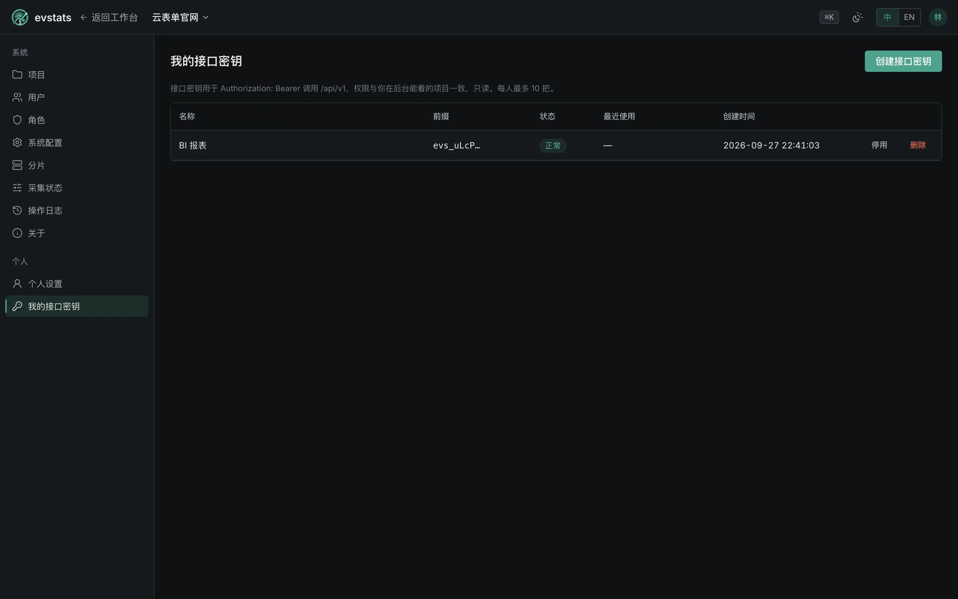
Task: Click the 系统配置 gear icon
Action: coord(17,142)
